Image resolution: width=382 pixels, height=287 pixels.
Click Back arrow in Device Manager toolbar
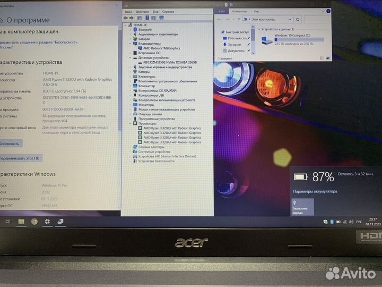click(125, 18)
